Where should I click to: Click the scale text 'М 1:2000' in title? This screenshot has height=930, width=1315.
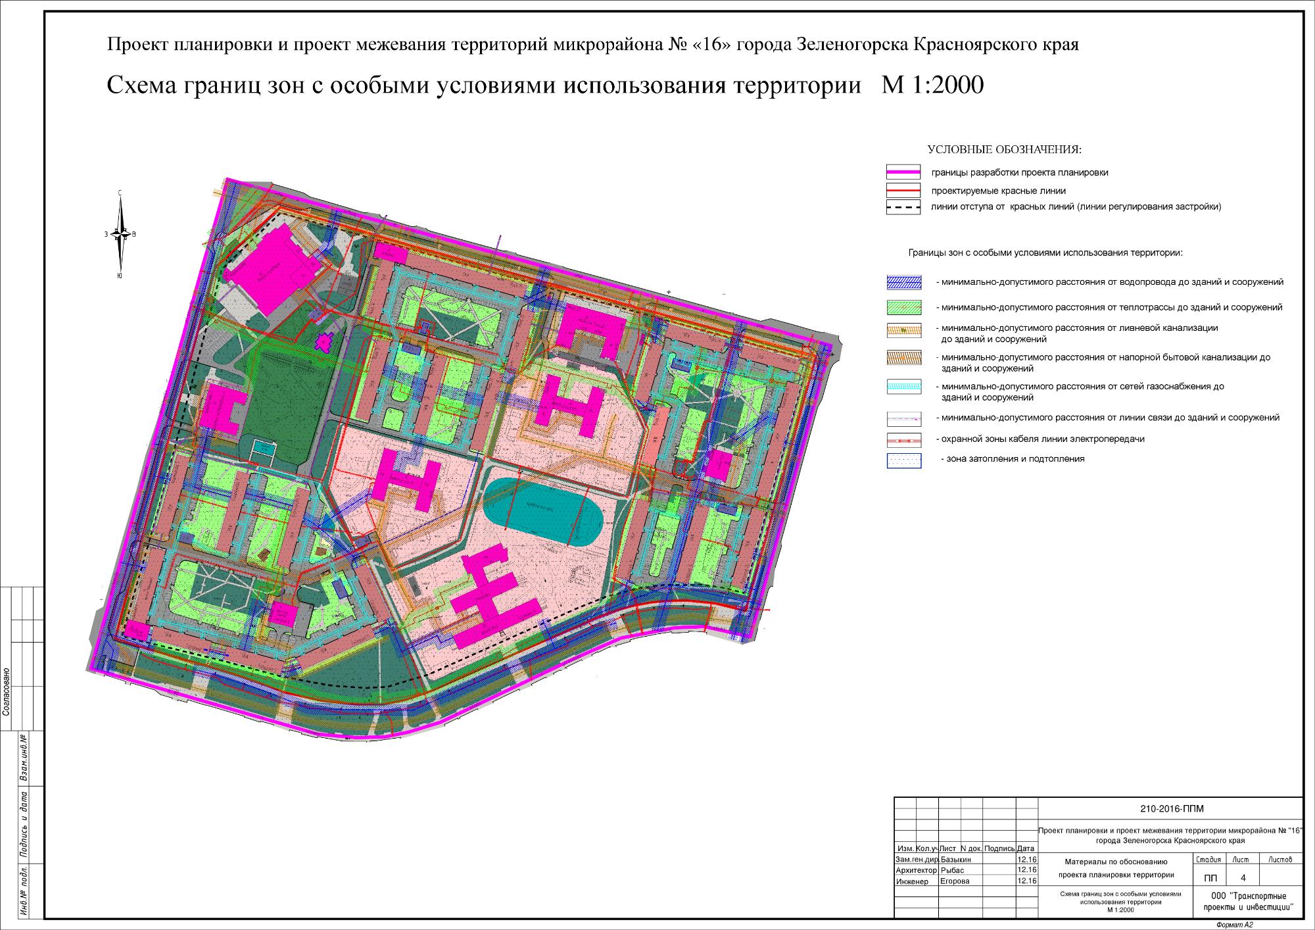coord(932,86)
